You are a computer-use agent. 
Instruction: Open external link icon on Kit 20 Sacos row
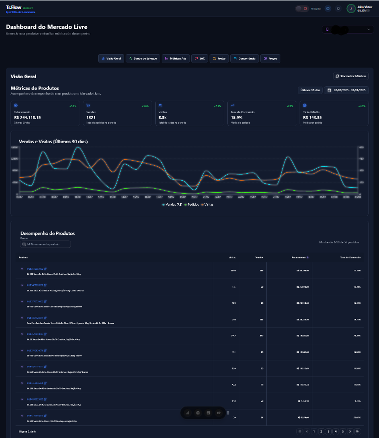click(45, 334)
